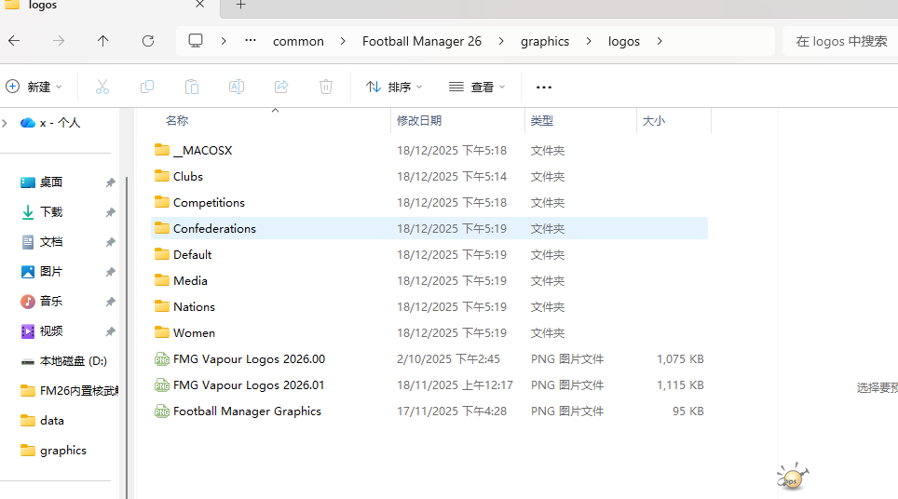Sort files by 修改日期 column header
Viewport: 898px width, 499px height.
coord(419,120)
